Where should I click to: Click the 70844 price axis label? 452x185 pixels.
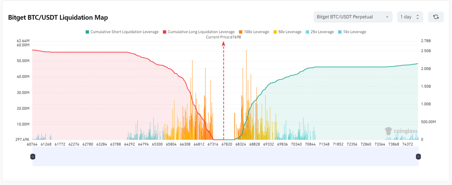click(310, 144)
